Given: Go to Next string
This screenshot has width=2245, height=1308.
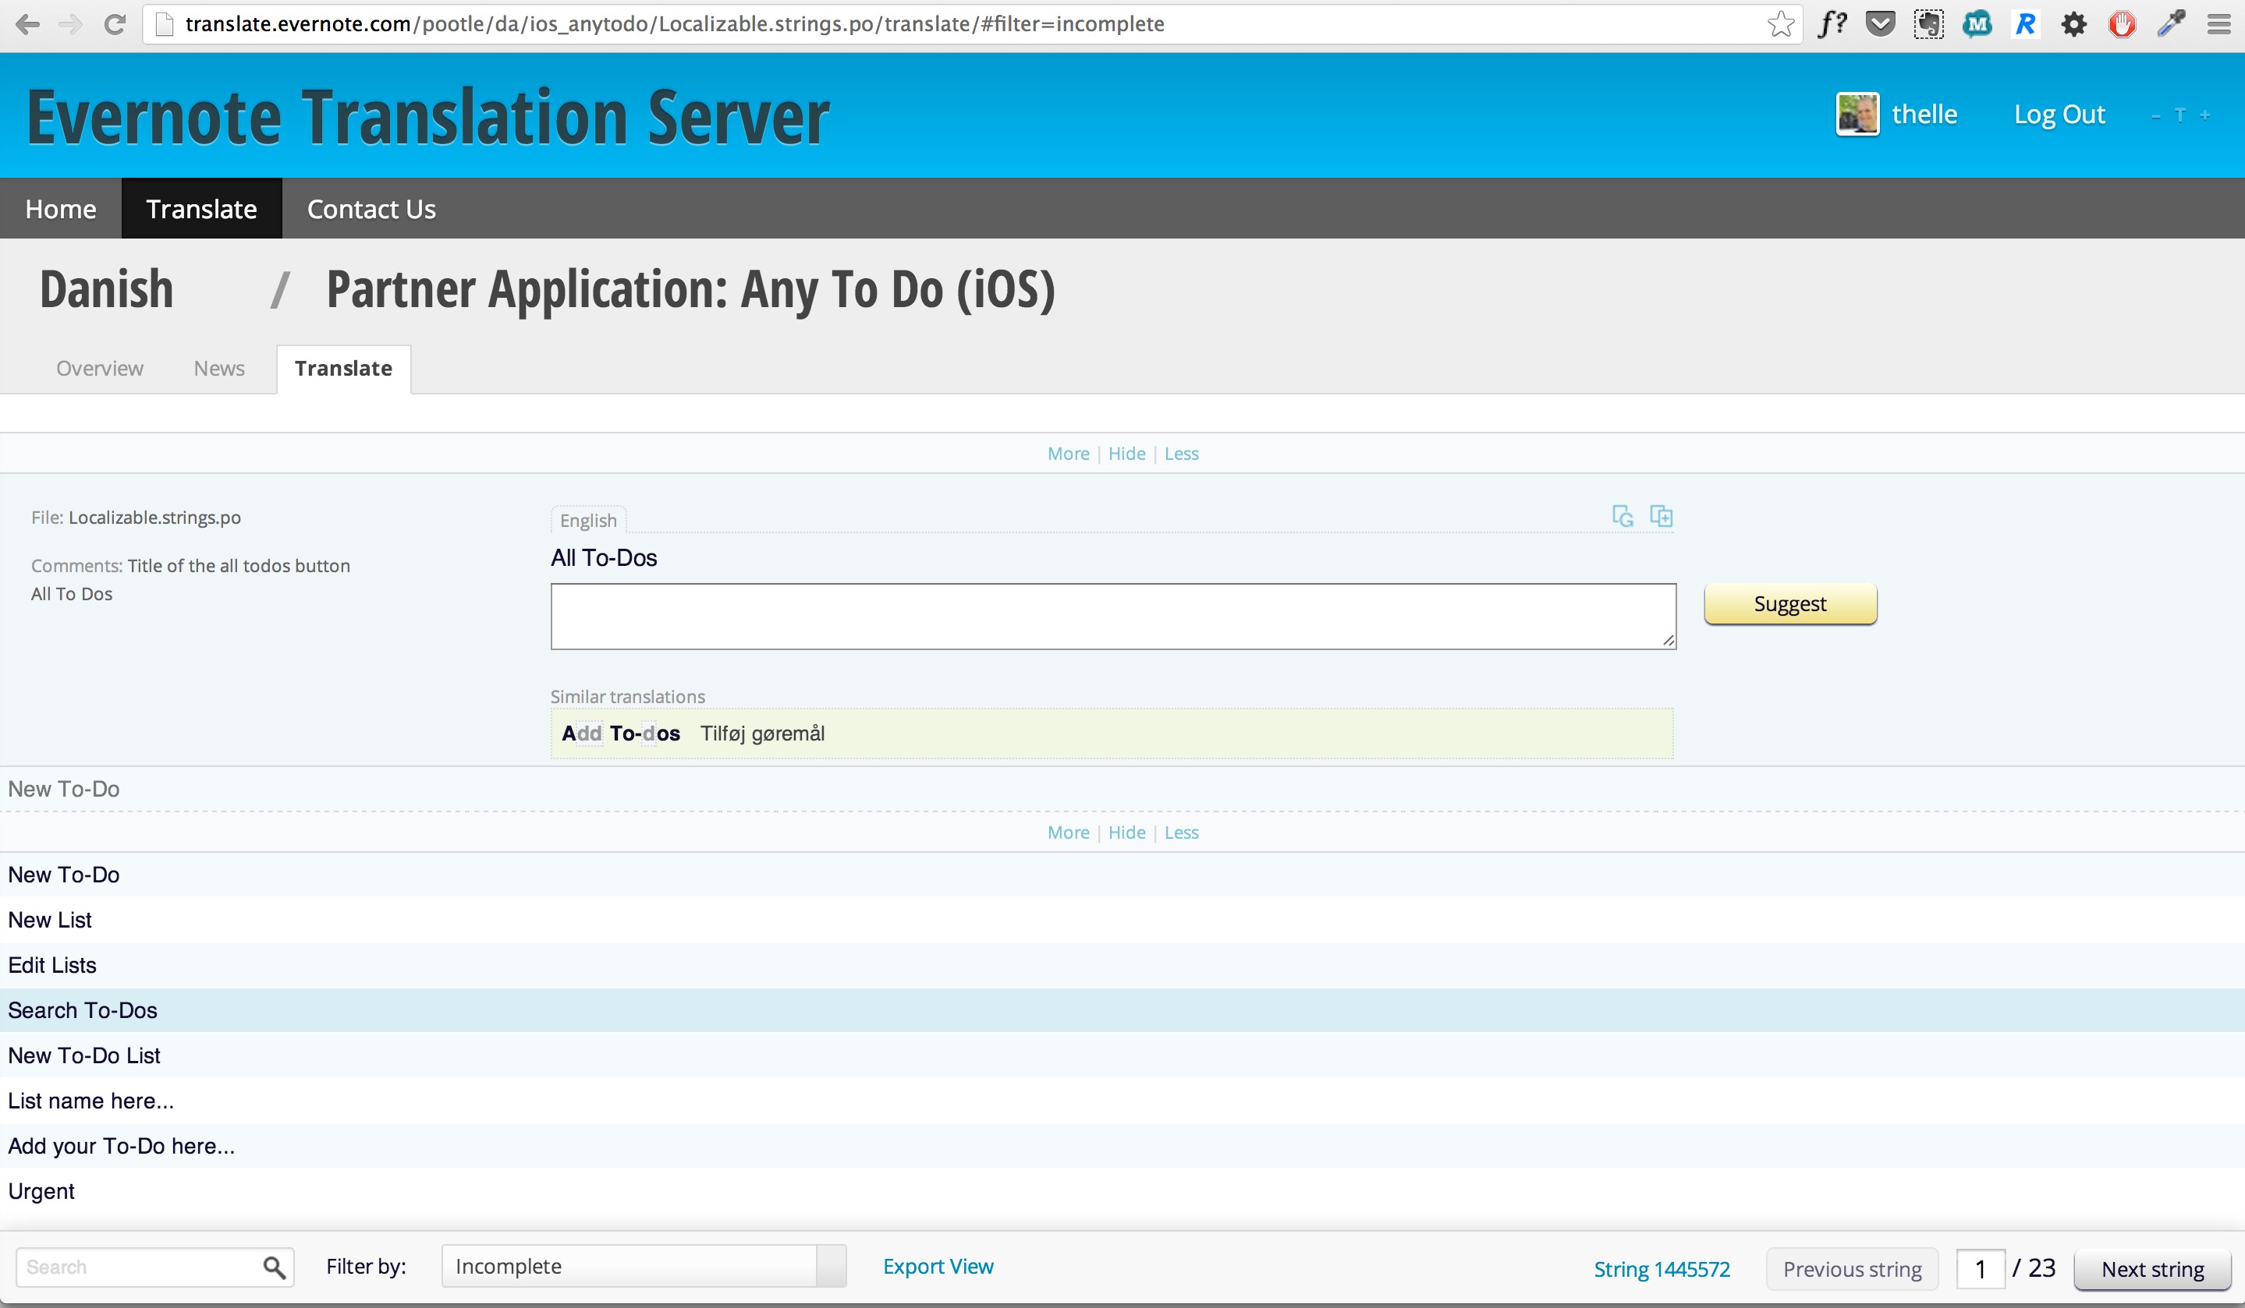Looking at the screenshot, I should tap(2152, 1269).
